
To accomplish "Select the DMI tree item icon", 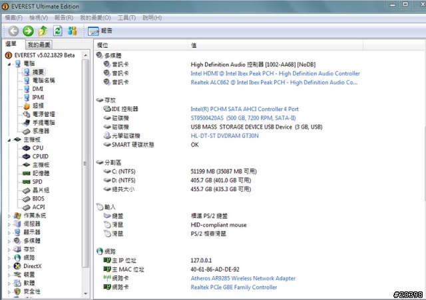I will pyautogui.click(x=27, y=89).
